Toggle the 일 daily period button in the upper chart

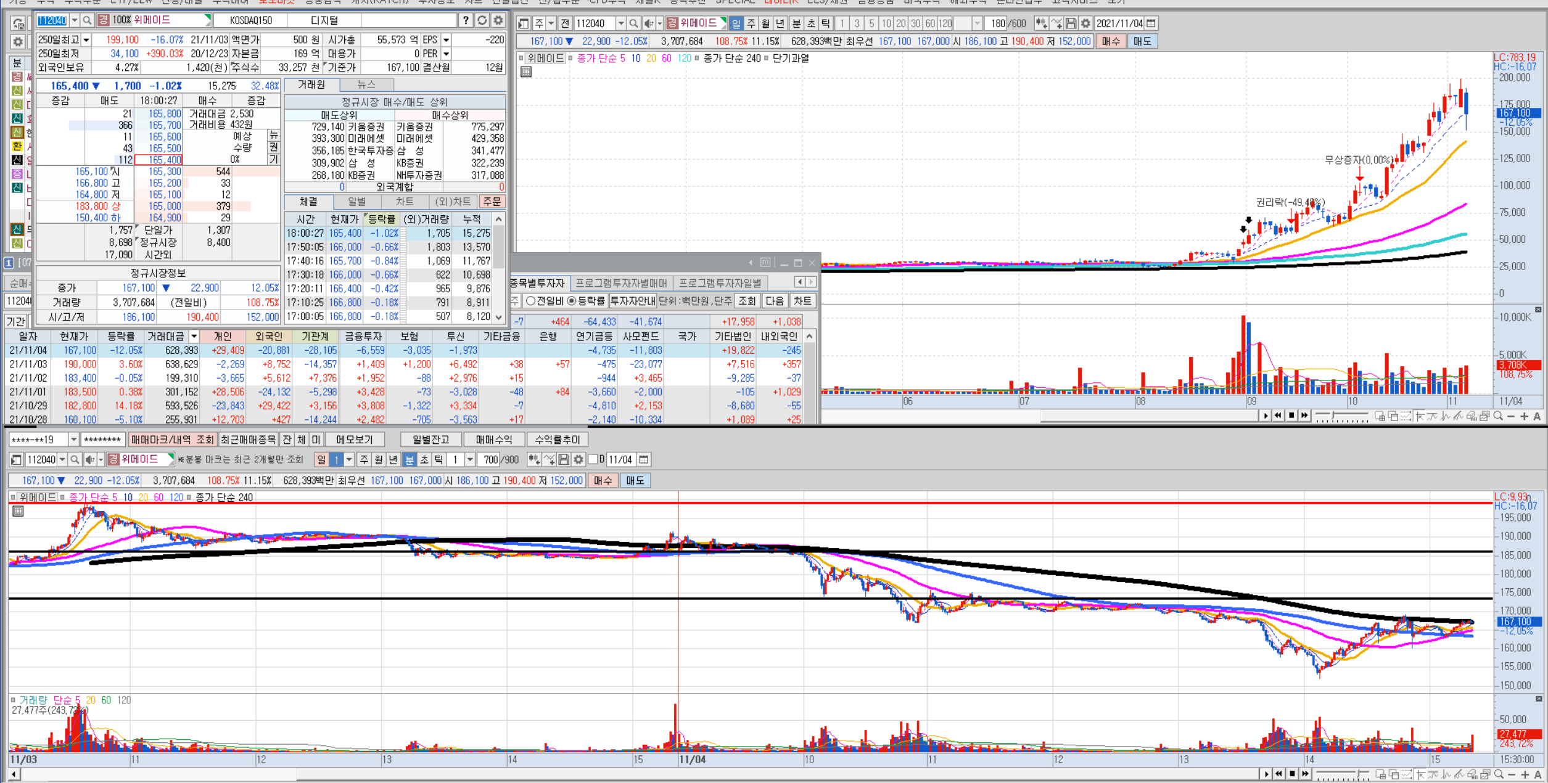click(736, 23)
